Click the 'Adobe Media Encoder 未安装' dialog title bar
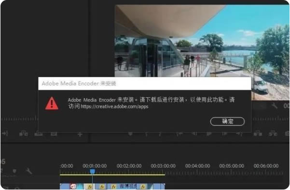Screen dimensions: 290x190 (145, 83)
